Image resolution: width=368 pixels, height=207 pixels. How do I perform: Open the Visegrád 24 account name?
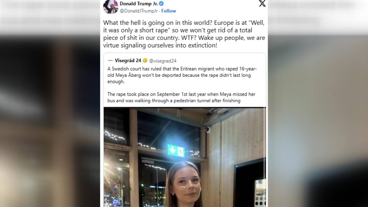pyautogui.click(x=128, y=61)
